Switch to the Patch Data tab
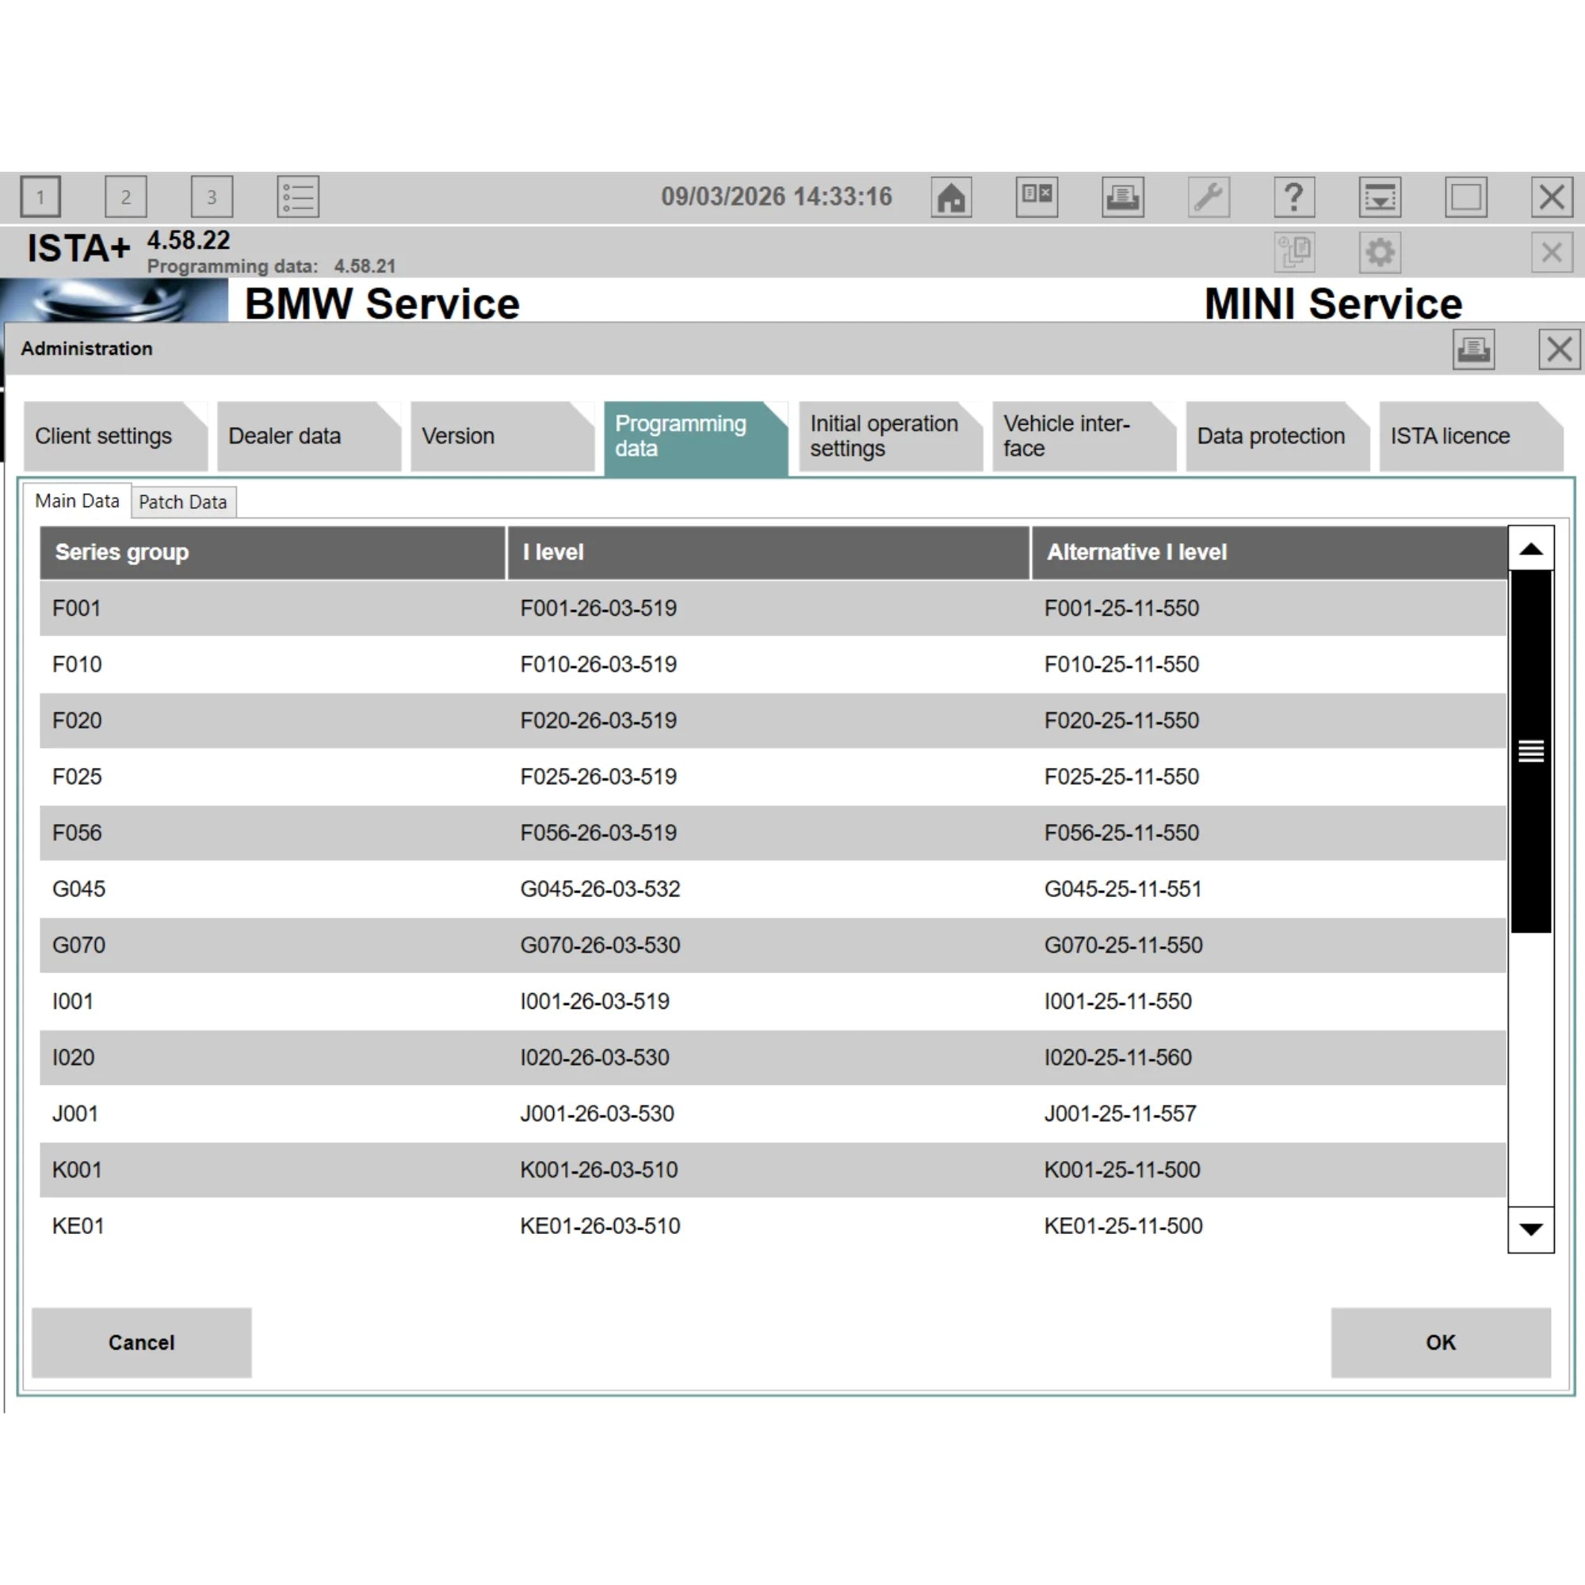 183,502
